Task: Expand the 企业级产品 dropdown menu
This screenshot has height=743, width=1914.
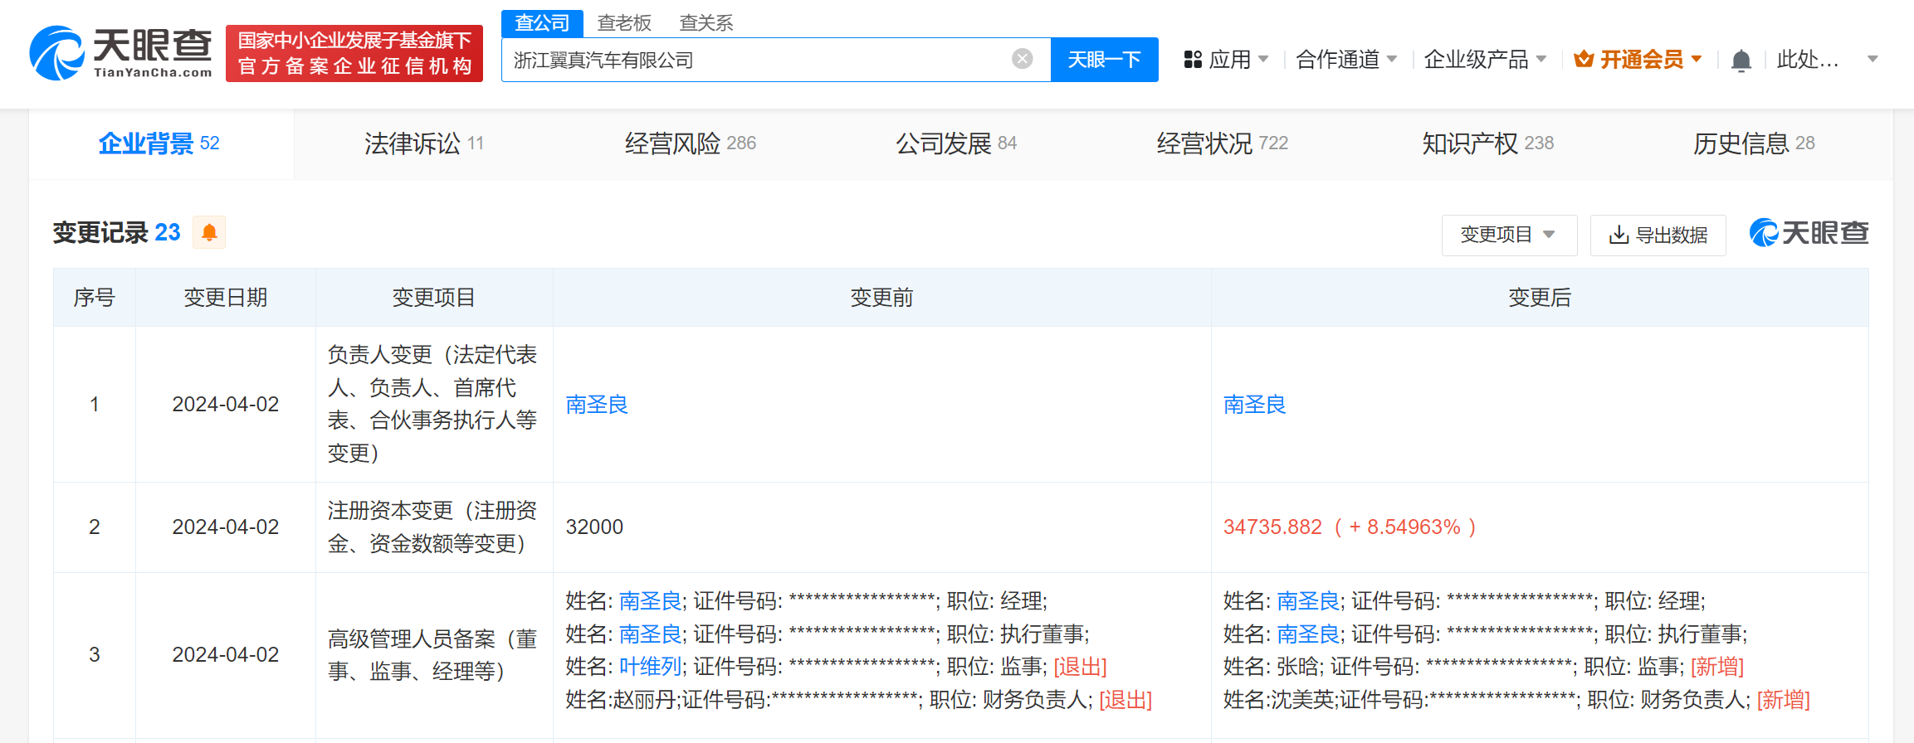Action: [x=1484, y=60]
